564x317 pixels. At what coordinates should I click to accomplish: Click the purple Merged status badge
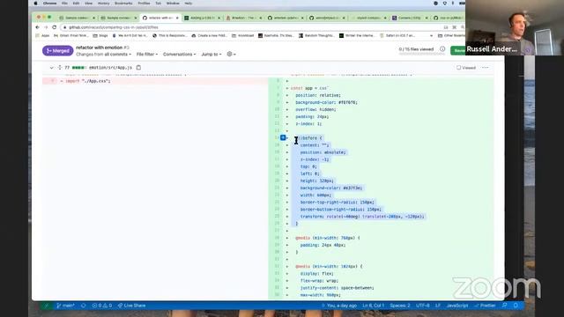point(58,51)
